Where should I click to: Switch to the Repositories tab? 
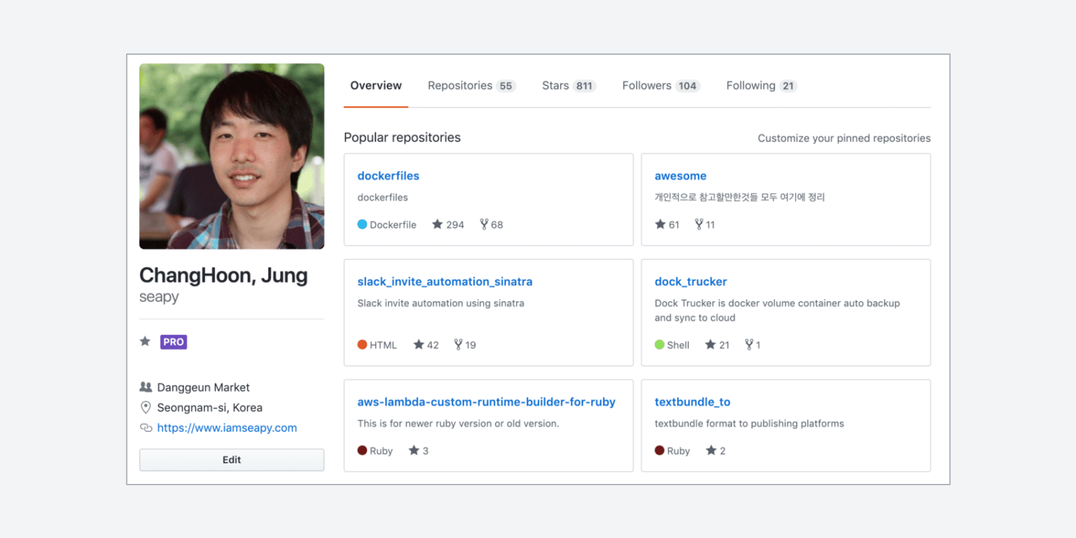(471, 86)
